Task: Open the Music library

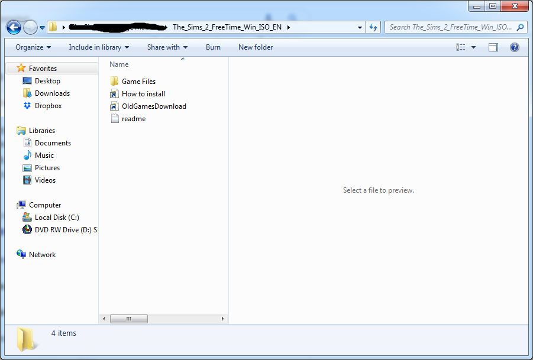Action: coord(38,155)
